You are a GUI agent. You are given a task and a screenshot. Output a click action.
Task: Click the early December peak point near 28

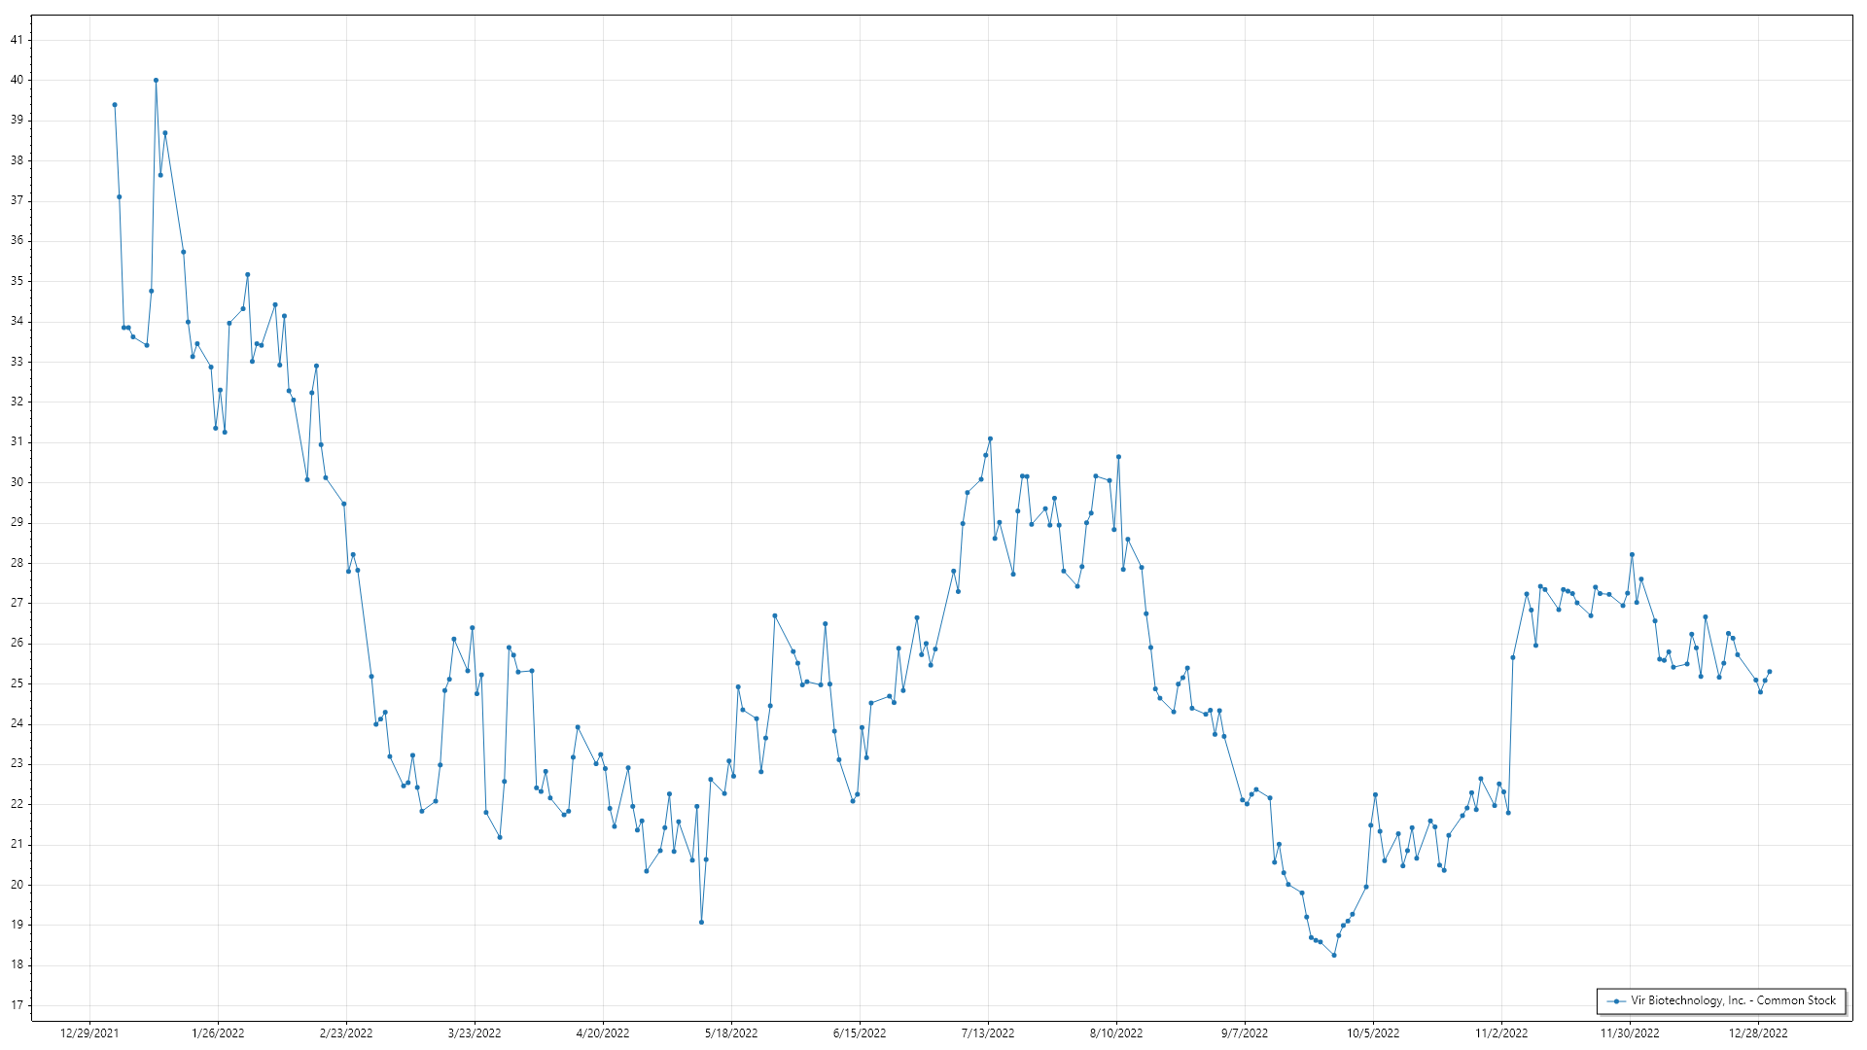1632,555
